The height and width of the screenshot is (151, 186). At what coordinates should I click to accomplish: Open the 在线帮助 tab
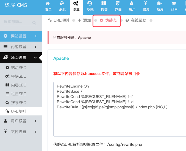(x=136, y=20)
